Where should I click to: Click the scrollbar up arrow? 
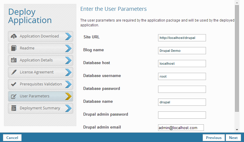pyautogui.click(x=237, y=2)
